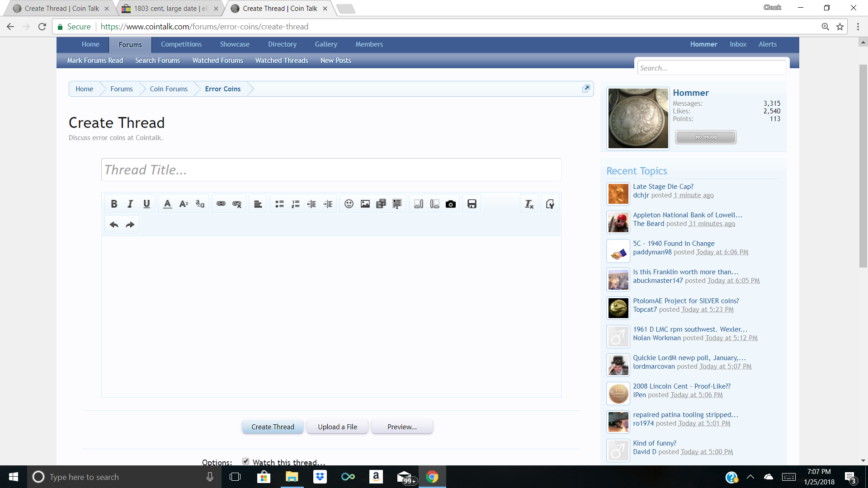Click the italic formatting icon
The width and height of the screenshot is (868, 488).
[x=130, y=204]
